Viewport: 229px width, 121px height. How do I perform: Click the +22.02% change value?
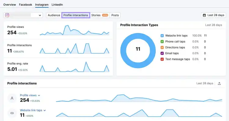(x=23, y=70)
